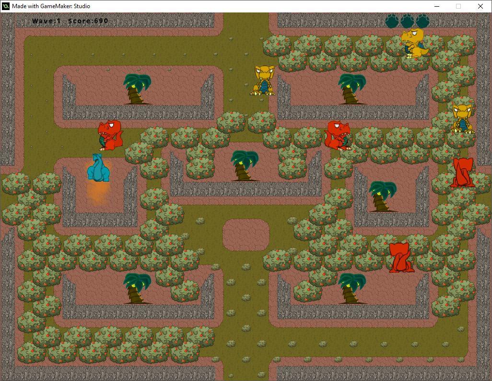Minimize the GameMaker game window
Viewport: 492px width, 381px height.
coord(437,6)
